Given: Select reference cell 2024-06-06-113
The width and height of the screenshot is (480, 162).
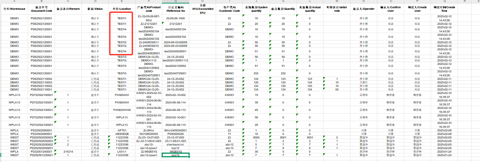Looking at the screenshot, I should point(176,110).
